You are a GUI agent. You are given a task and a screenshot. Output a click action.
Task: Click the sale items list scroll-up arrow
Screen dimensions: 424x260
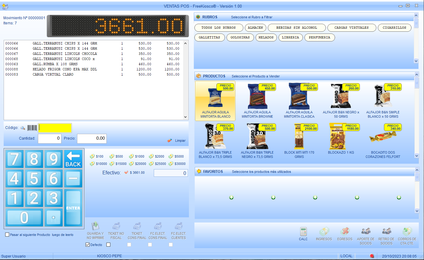(185, 43)
